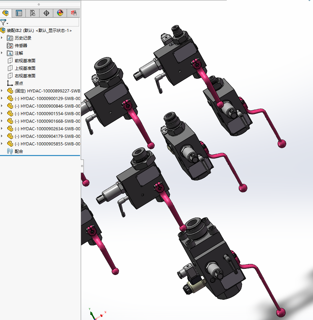Click the HYDAC-10000902634 part icon
Image resolution: width=313 pixels, height=320 pixels.
point(10,129)
